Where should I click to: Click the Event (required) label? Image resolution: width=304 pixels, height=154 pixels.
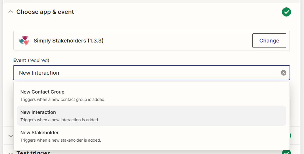[31, 60]
